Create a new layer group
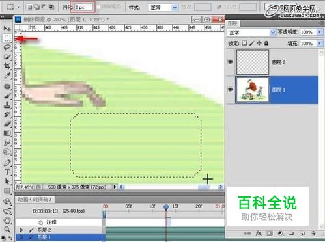The width and height of the screenshot is (325, 242). pos(292,234)
